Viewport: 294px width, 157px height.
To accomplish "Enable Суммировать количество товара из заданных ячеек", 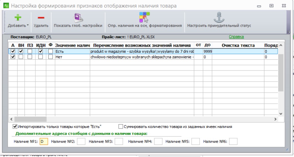I will (121, 126).
